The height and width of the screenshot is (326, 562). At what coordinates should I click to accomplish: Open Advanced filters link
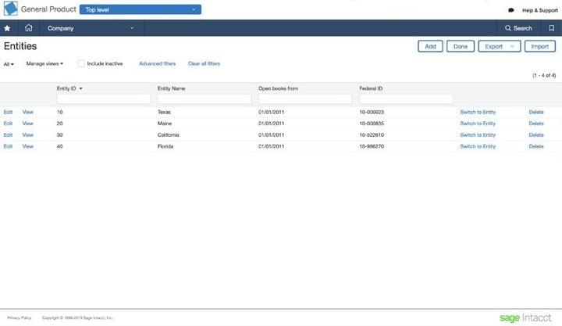(x=157, y=63)
